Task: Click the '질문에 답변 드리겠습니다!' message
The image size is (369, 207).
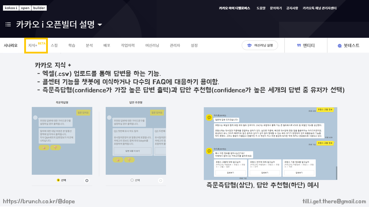Action: (x=227, y=120)
